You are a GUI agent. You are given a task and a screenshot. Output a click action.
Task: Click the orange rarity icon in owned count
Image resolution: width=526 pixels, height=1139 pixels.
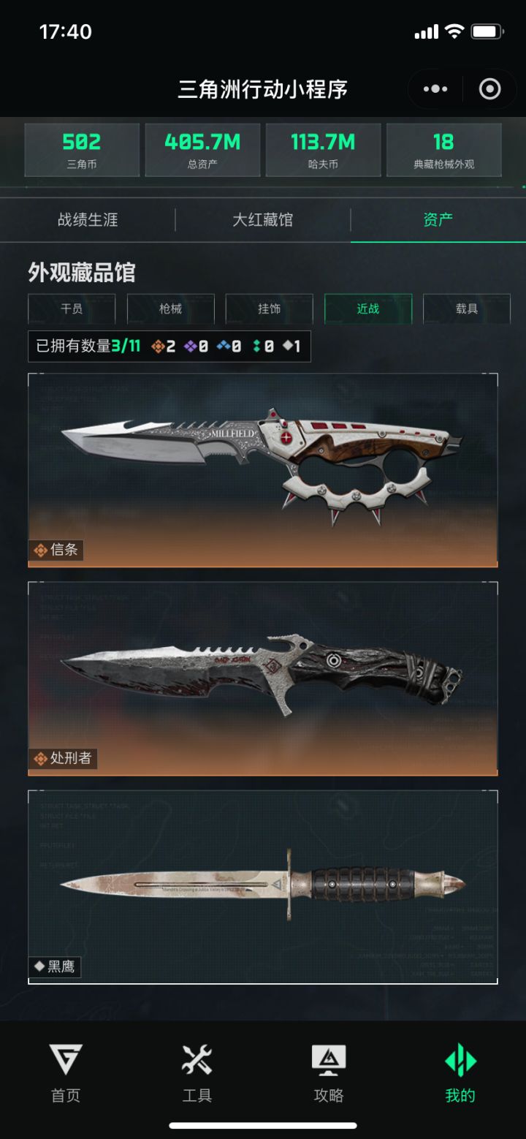click(x=157, y=347)
